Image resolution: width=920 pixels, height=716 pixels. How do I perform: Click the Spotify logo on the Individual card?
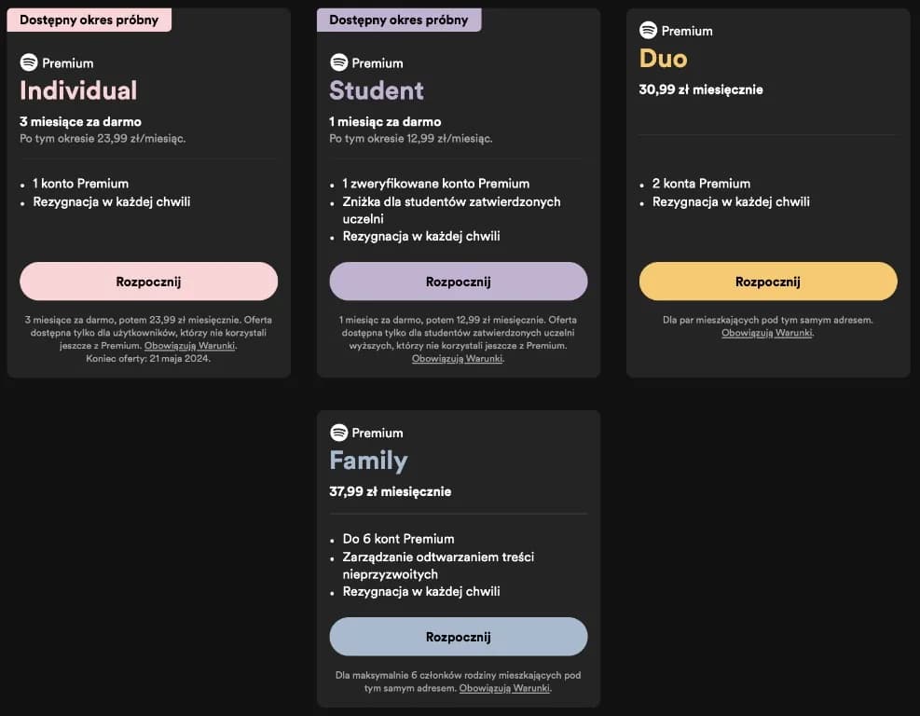tap(28, 62)
